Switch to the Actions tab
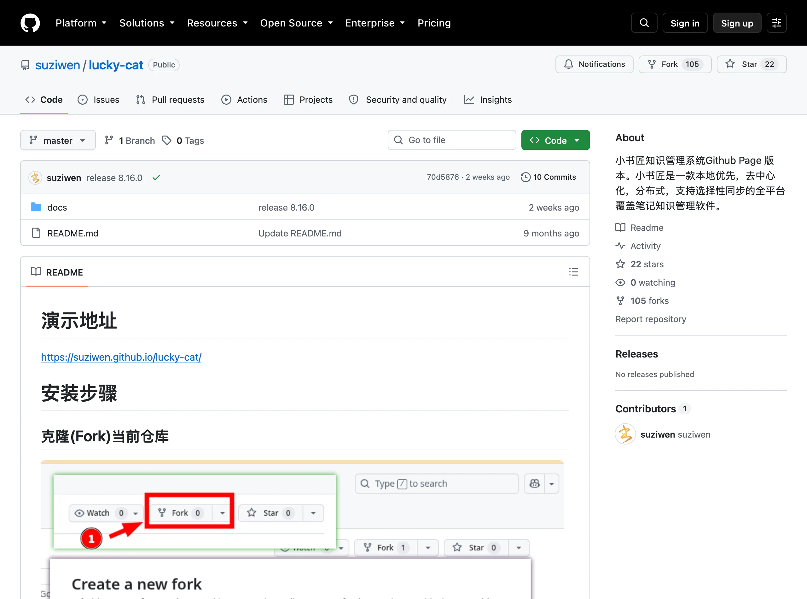The image size is (807, 599). (x=244, y=100)
